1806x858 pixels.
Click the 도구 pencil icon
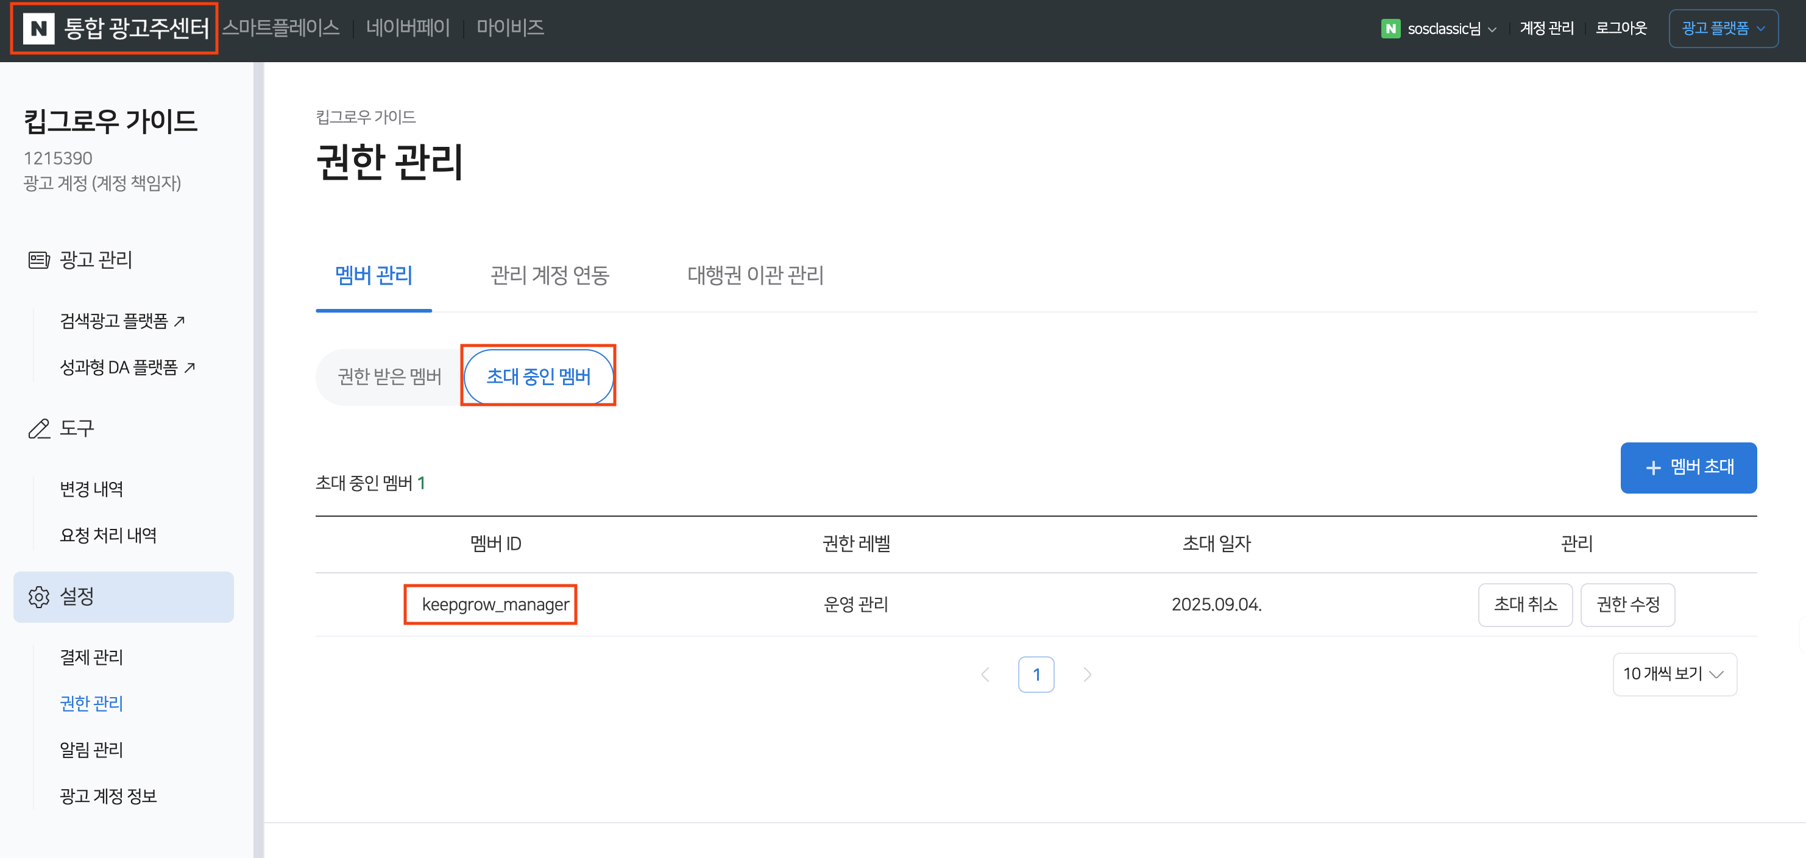[x=38, y=428]
